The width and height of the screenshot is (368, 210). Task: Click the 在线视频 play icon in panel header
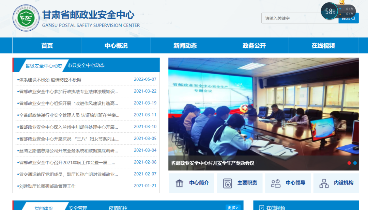pyautogui.click(x=261, y=207)
